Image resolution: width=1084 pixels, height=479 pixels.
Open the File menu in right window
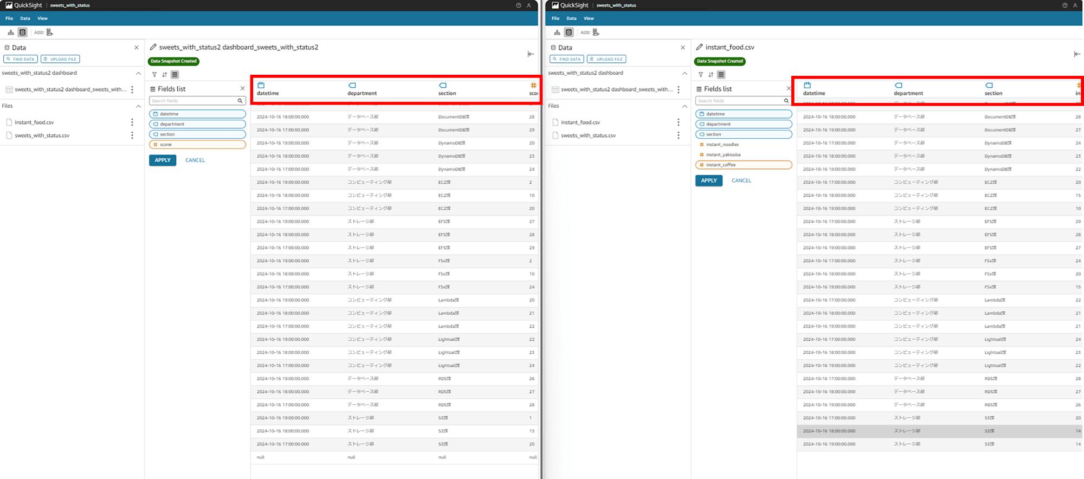556,18
